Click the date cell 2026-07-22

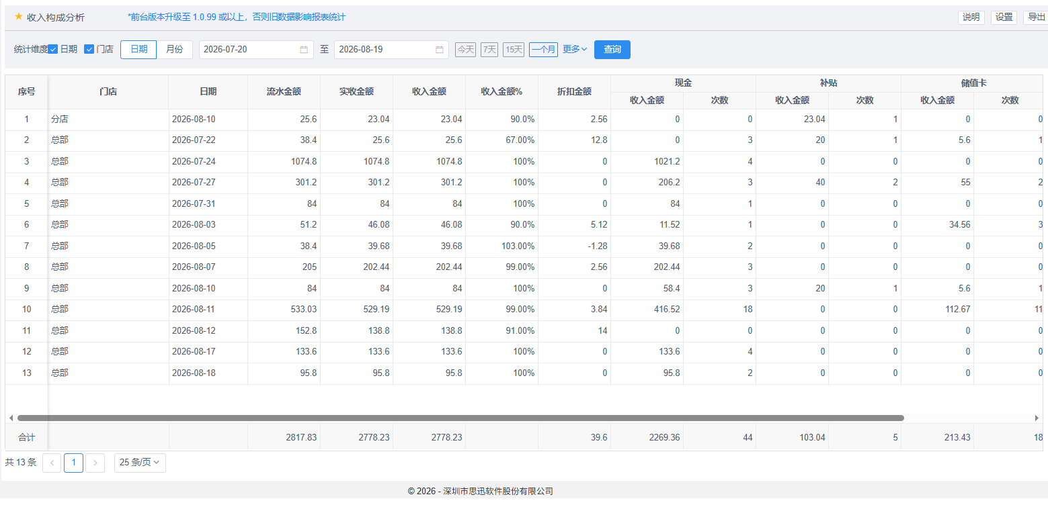208,140
